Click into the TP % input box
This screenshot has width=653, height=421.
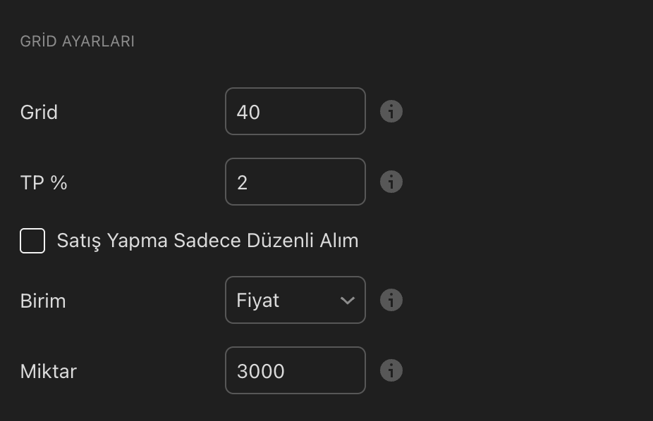point(295,182)
